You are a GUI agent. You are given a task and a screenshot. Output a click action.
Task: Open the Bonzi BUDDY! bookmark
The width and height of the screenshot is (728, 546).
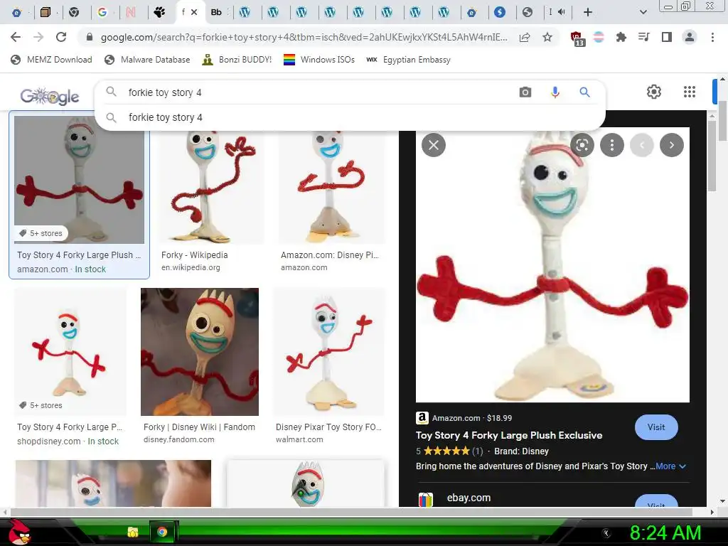click(237, 60)
